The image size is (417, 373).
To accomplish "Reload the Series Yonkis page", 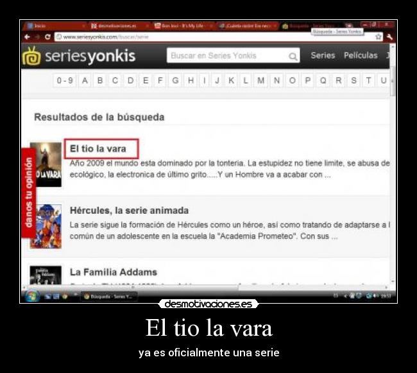I will (47, 37).
